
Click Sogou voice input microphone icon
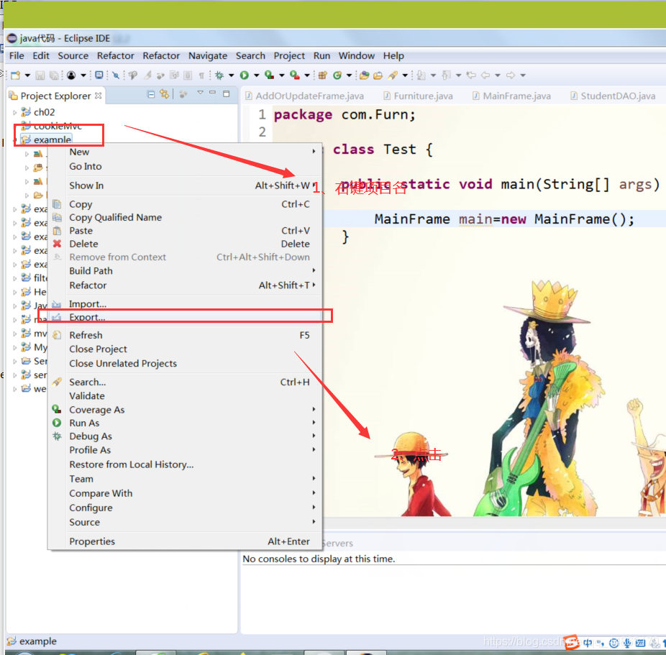pyautogui.click(x=627, y=643)
